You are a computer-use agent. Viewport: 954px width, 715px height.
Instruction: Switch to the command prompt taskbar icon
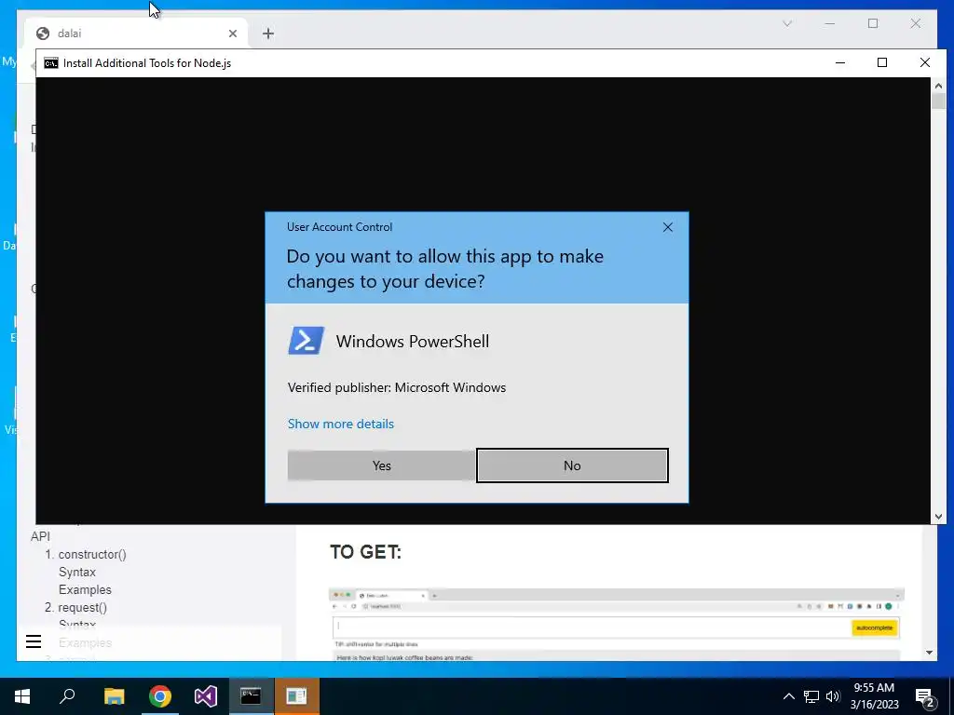pos(251,696)
